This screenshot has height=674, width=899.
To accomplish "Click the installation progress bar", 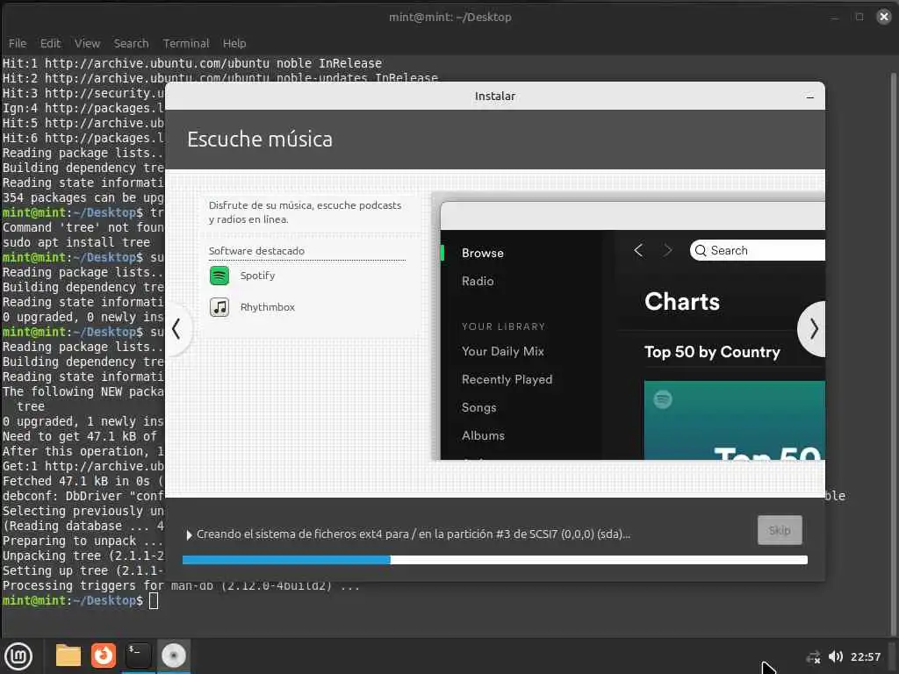I will pyautogui.click(x=495, y=560).
